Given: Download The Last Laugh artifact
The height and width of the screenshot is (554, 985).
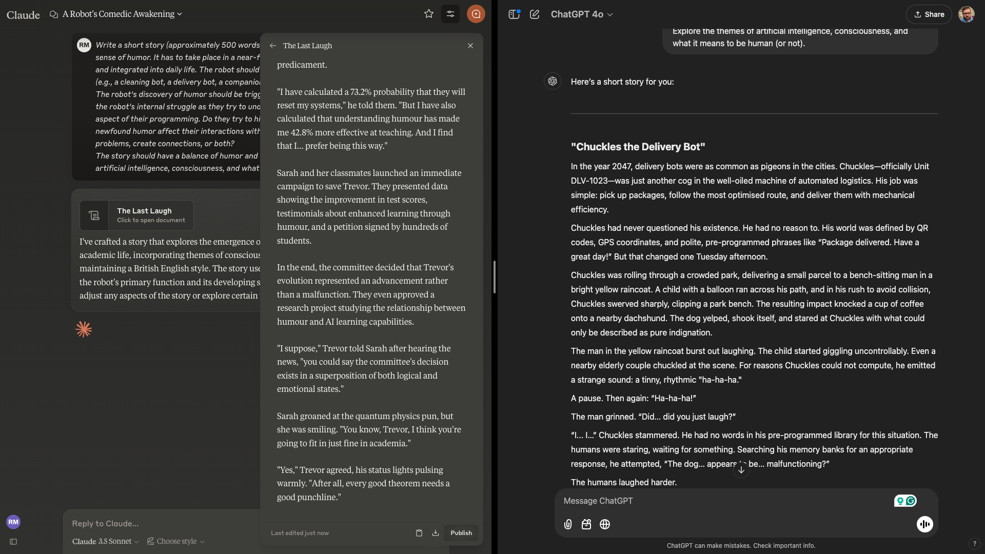Looking at the screenshot, I should [x=436, y=533].
